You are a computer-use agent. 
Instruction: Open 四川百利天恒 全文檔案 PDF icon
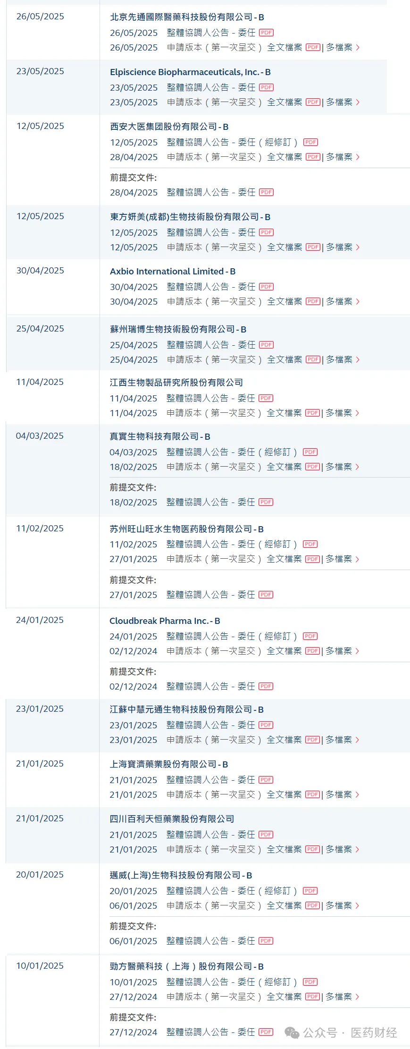(312, 849)
